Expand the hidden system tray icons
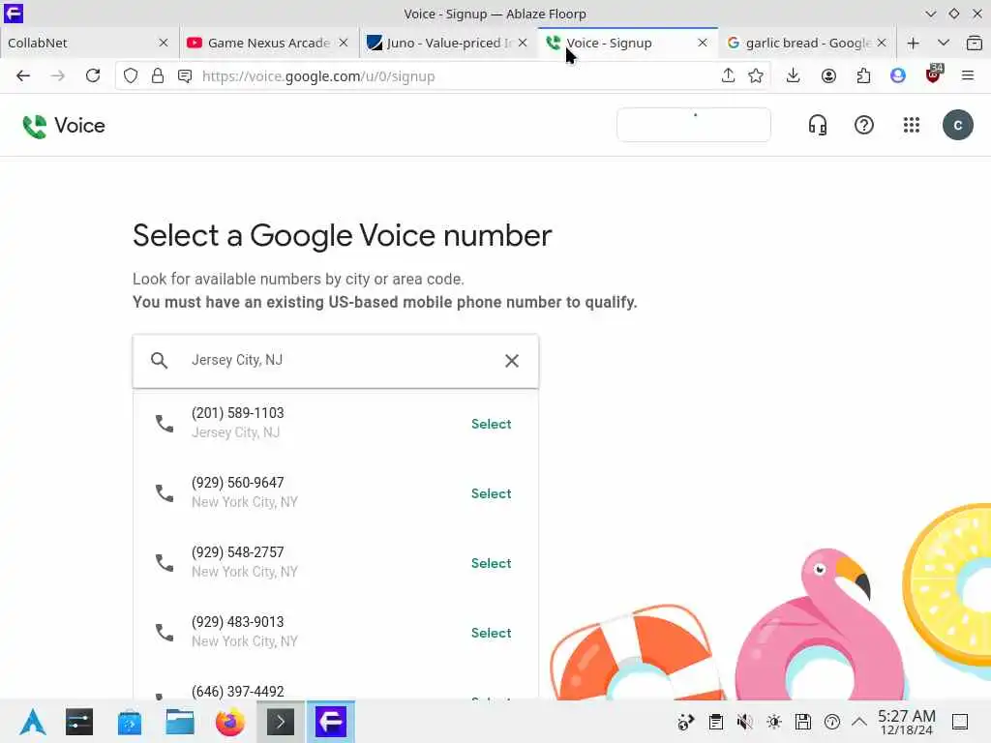 coord(859,722)
